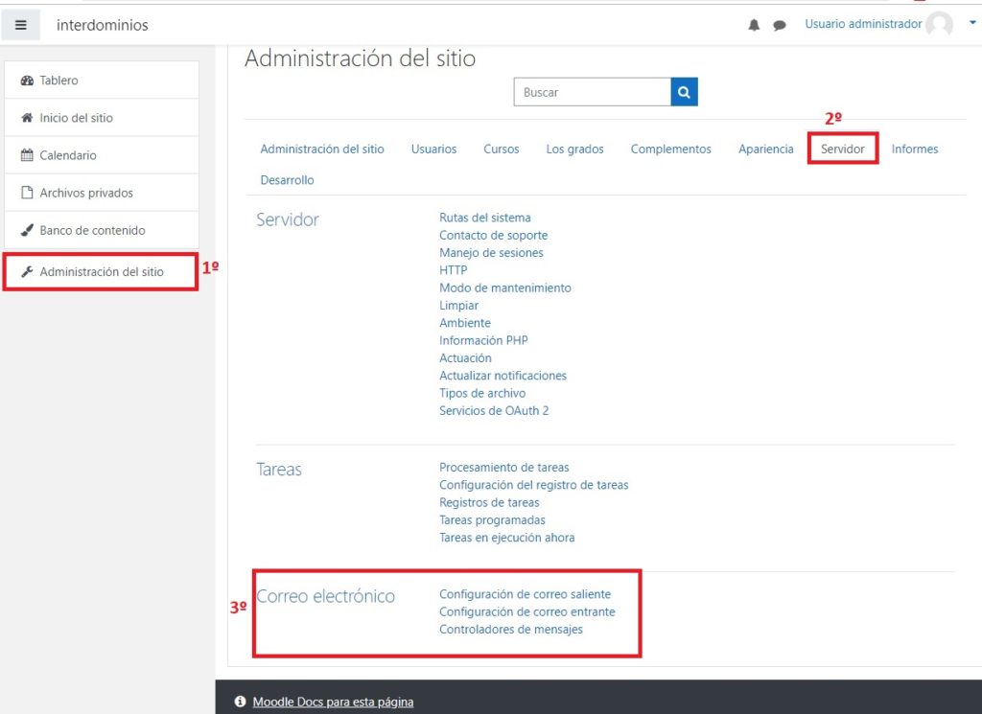This screenshot has width=982, height=714.
Task: Open Registros de tareas link
Action: [488, 502]
